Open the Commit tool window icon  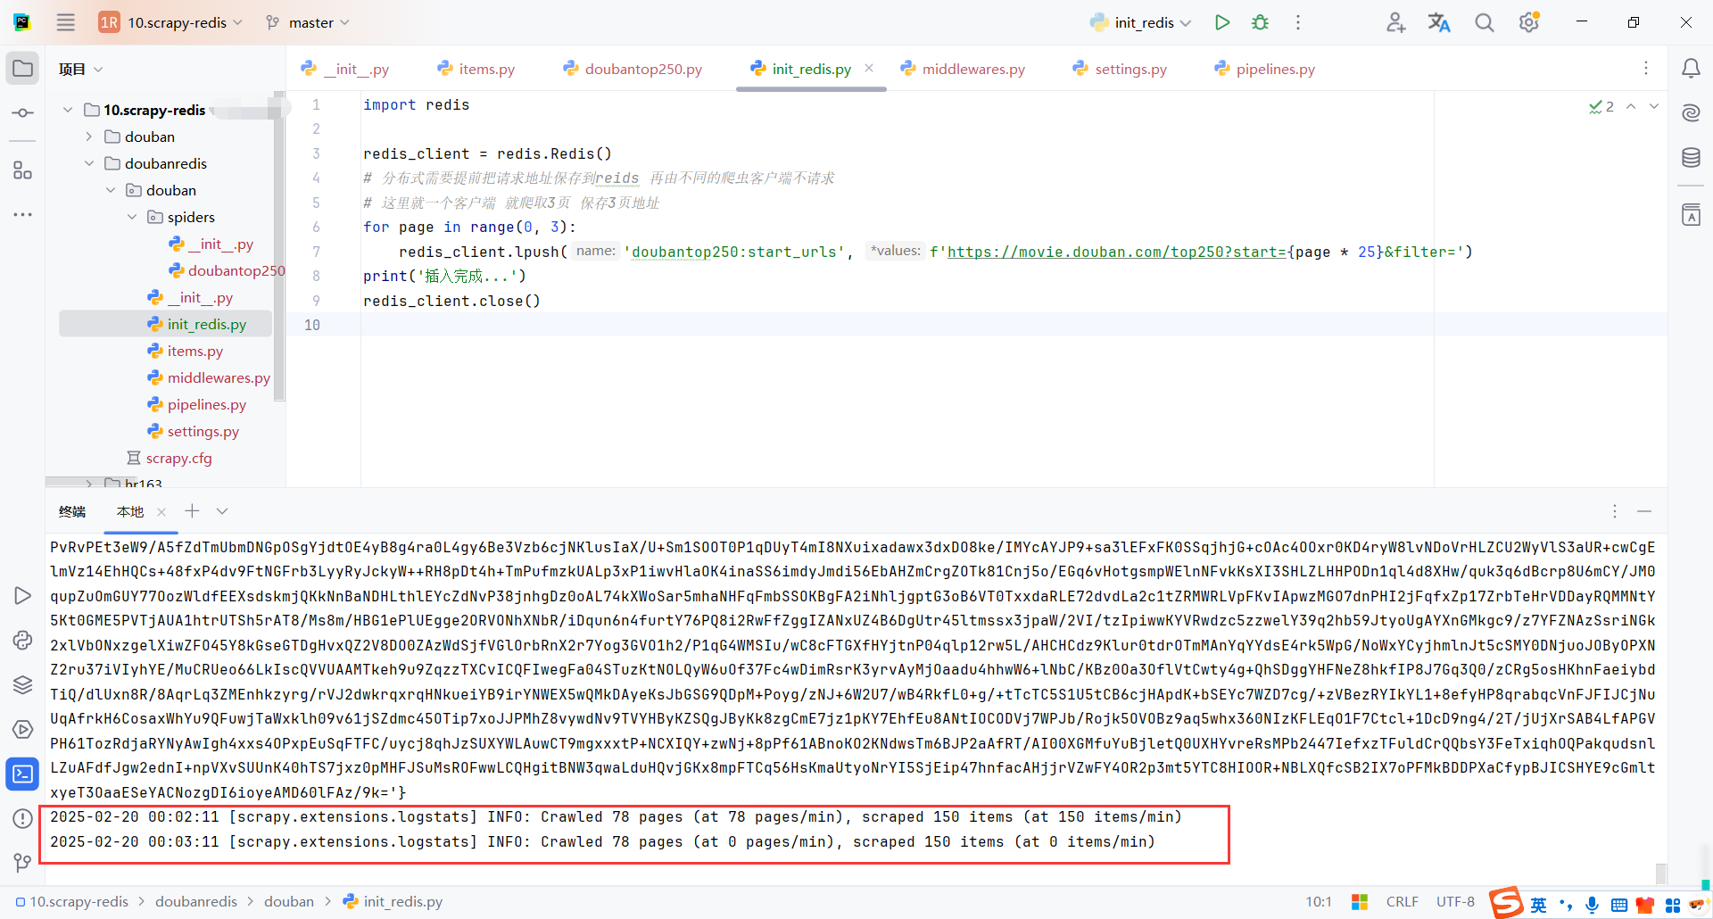click(x=22, y=112)
